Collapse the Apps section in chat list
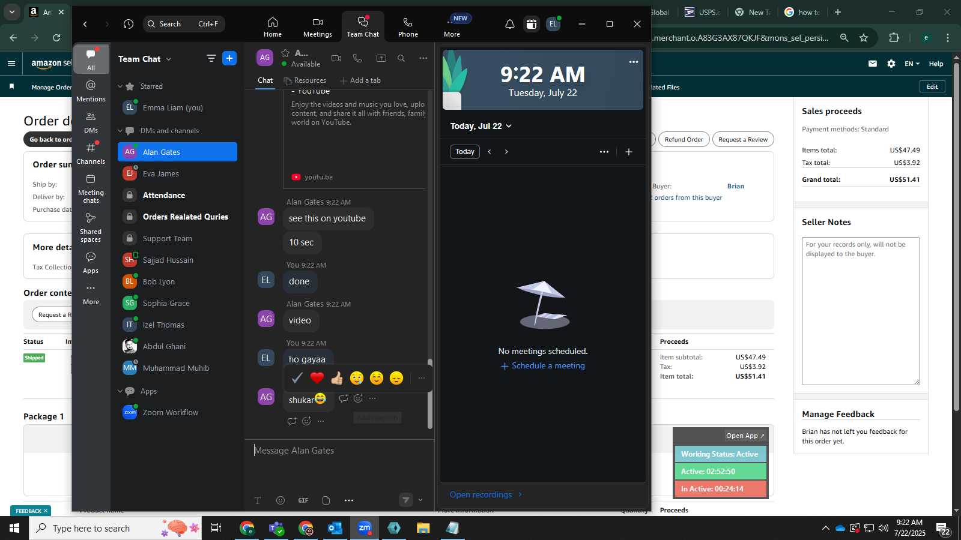The width and height of the screenshot is (961, 540). 120,391
